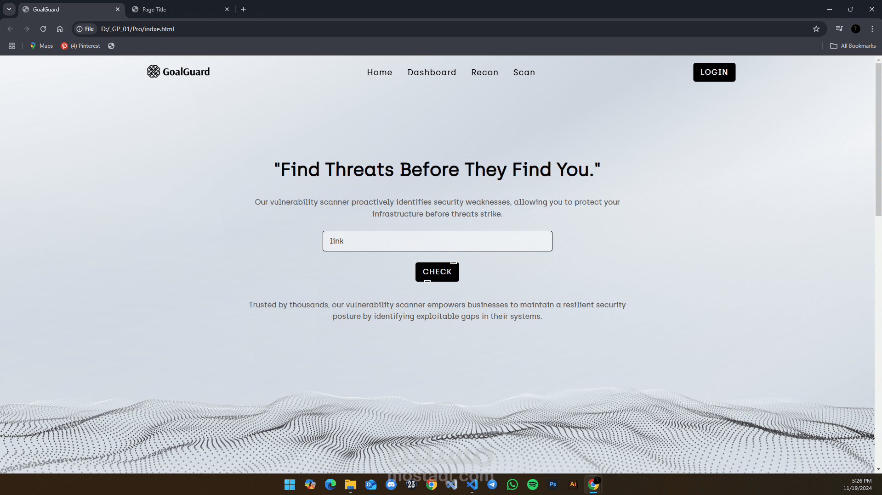The width and height of the screenshot is (882, 495).
Task: Open a new browser tab
Action: [x=244, y=9]
